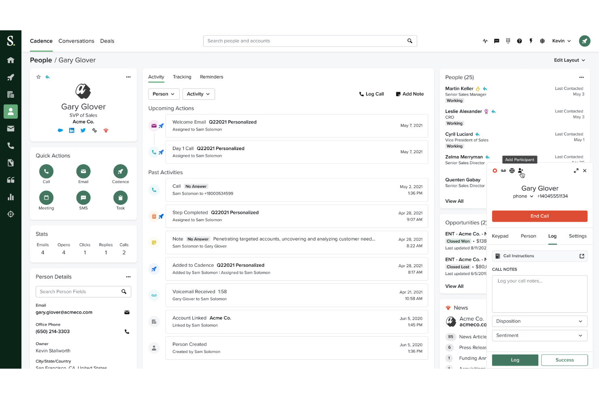This screenshot has height=399, width=599.
Task: Select the People icon in sidebar
Action: (11, 112)
